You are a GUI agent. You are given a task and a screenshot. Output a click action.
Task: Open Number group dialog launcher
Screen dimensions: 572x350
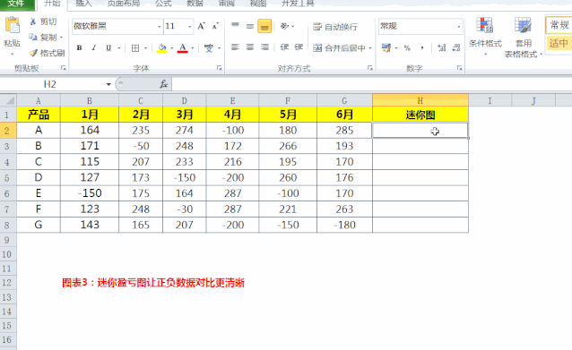[x=459, y=68]
